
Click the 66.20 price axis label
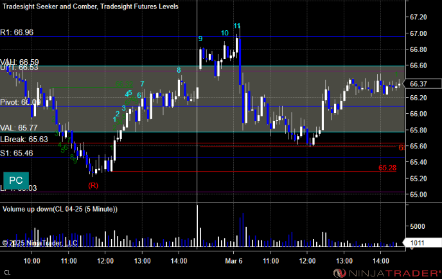pos(418,98)
